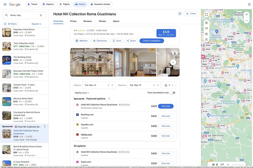Toggle the map reachability switch

click(212, 164)
